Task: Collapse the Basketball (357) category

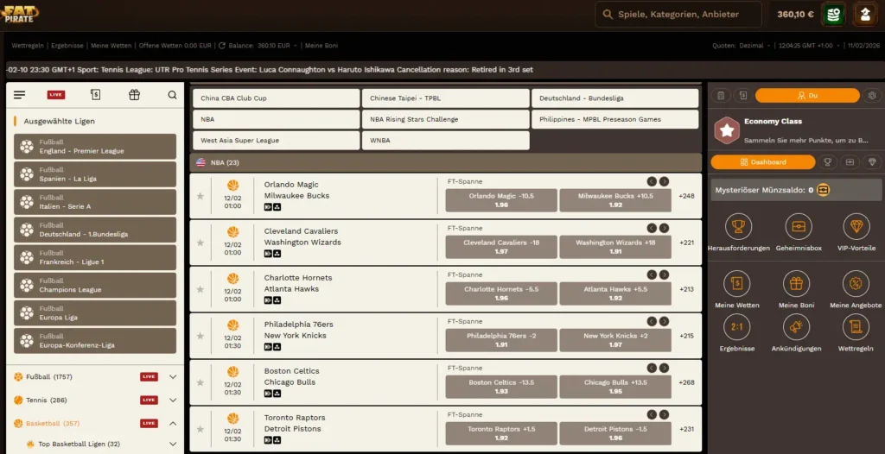Action: [173, 423]
